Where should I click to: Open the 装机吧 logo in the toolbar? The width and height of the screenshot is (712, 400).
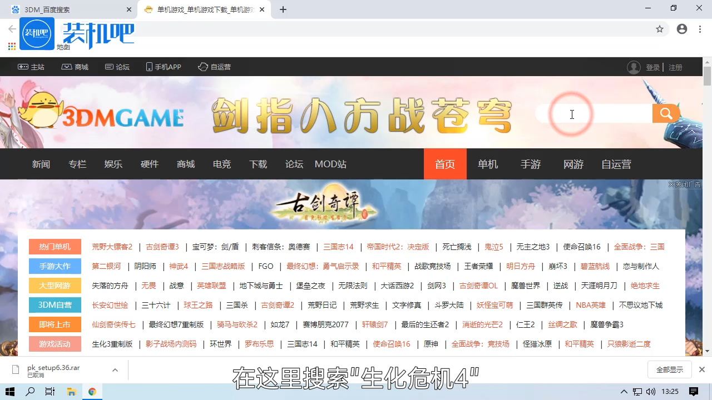[x=37, y=33]
